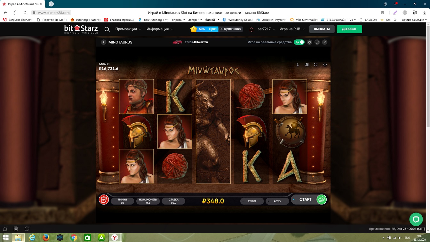Viewport: 430px width, 242px height.
Task: Open Windows Start menu
Action: point(5,238)
